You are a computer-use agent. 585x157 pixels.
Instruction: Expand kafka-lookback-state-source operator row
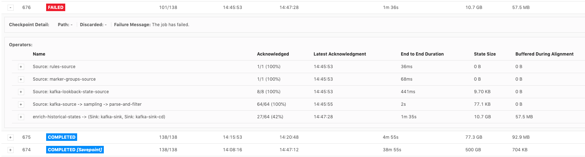(21, 92)
